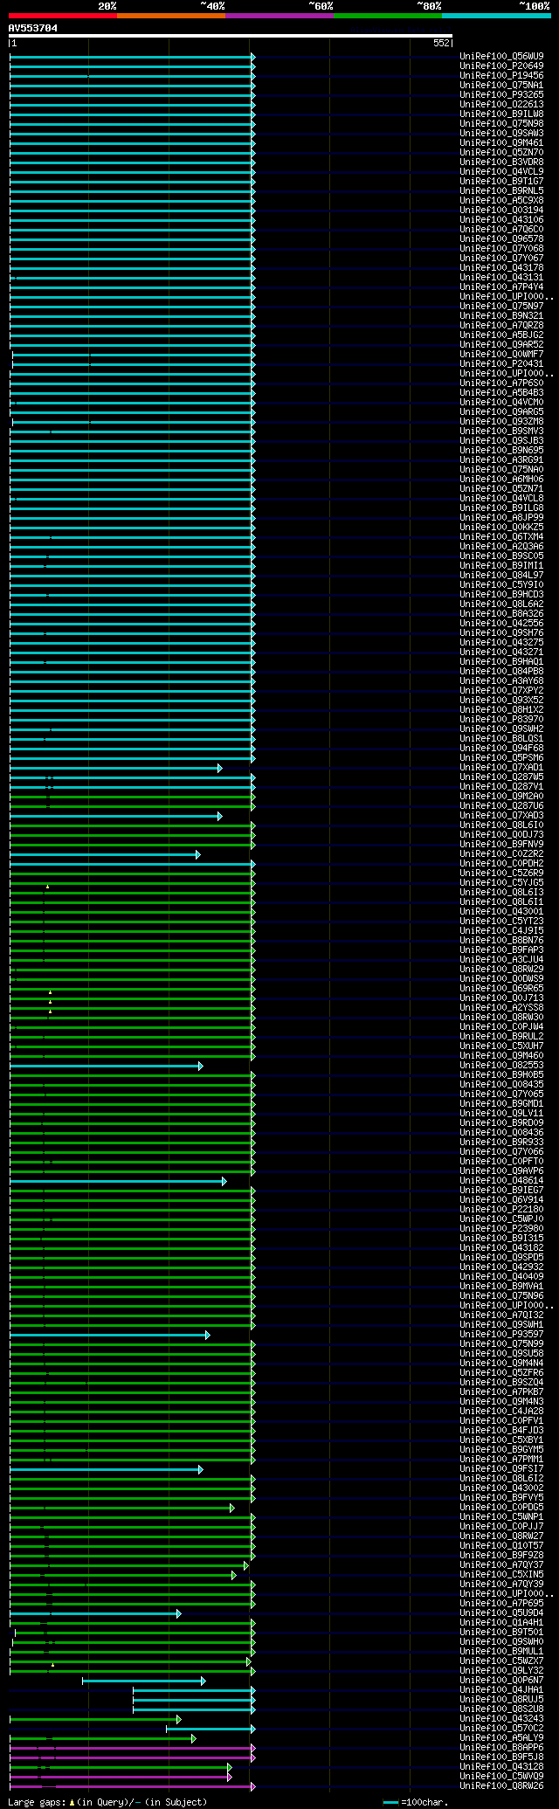Select label UniRef100_C4JA28

coord(501,1411)
